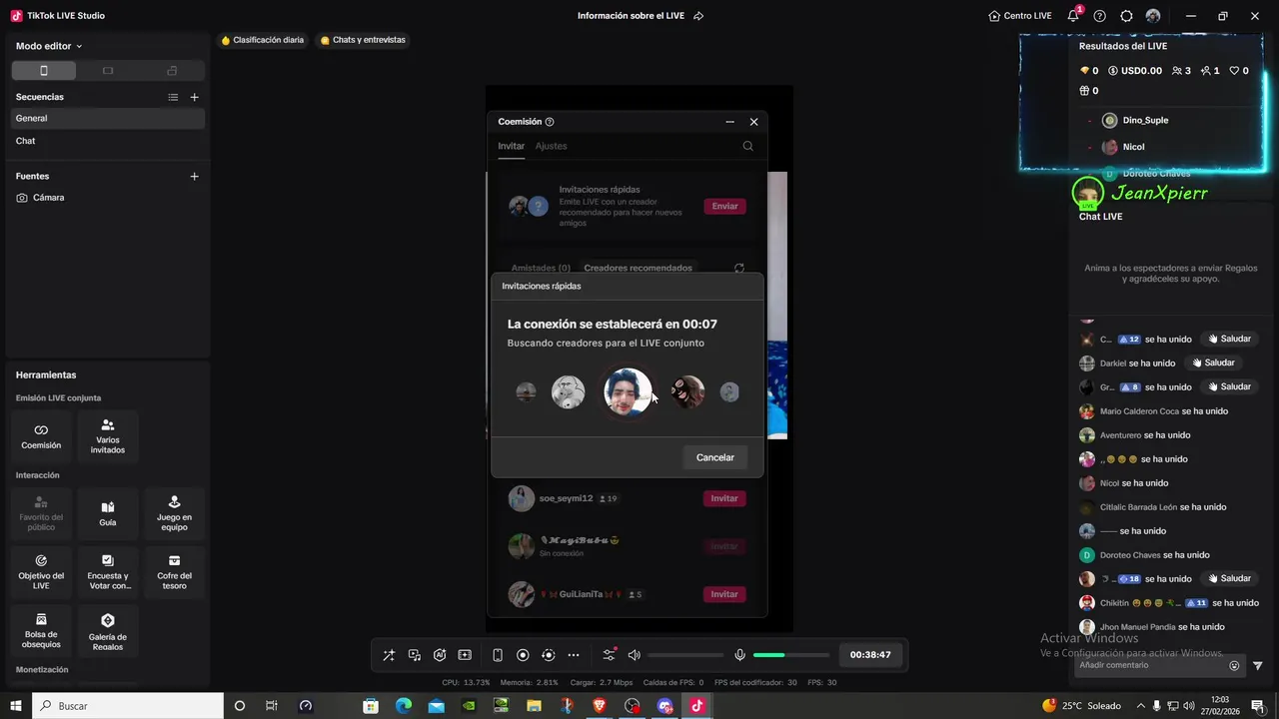Open the emoji picker in comment box

[1234, 666]
